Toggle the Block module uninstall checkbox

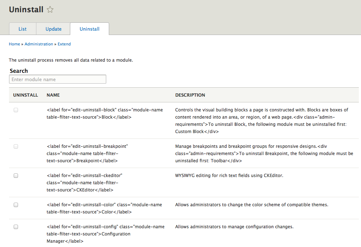pos(16,110)
